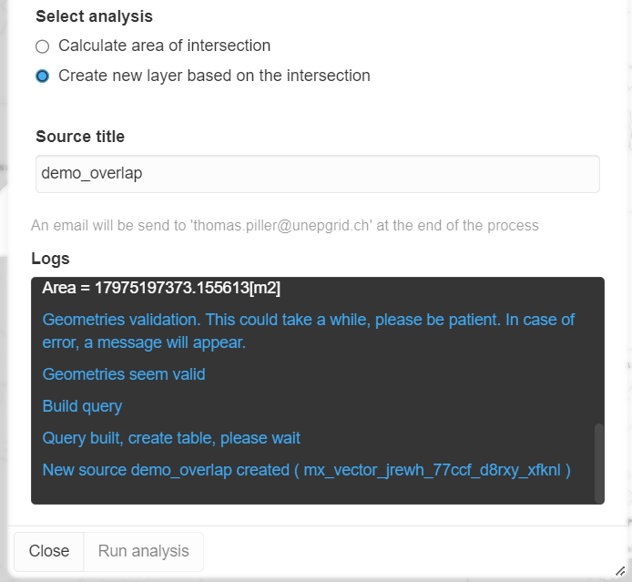Click the 'Calculate area of intersection' label text
Image resolution: width=632 pixels, height=582 pixels.
164,46
